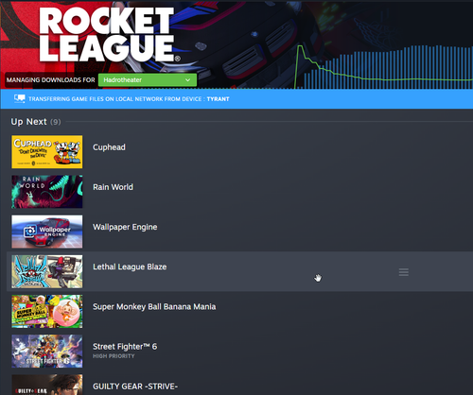The image size is (473, 395).
Task: Open the GUILTY GEAR -STRIVE- thumbnail
Action: click(47, 385)
